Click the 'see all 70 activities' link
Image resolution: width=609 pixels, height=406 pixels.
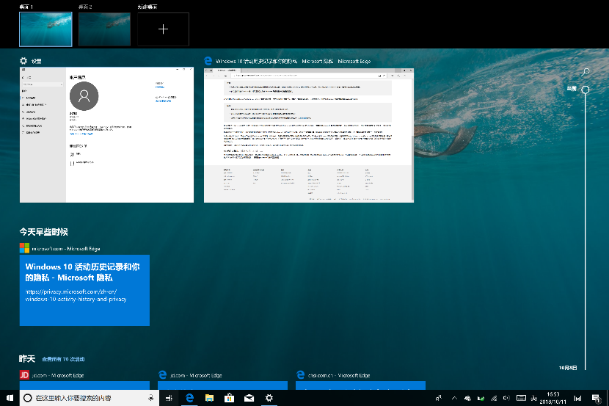63,359
